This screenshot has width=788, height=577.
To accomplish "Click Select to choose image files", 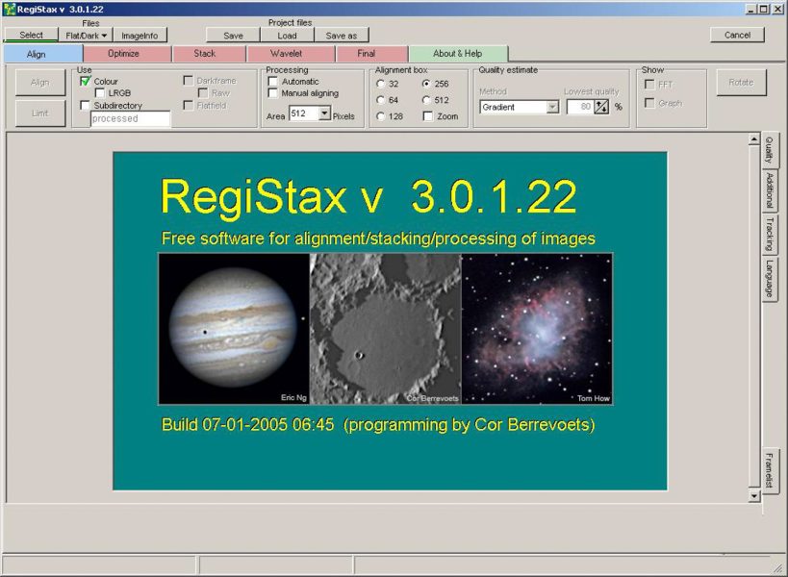I will [x=31, y=35].
